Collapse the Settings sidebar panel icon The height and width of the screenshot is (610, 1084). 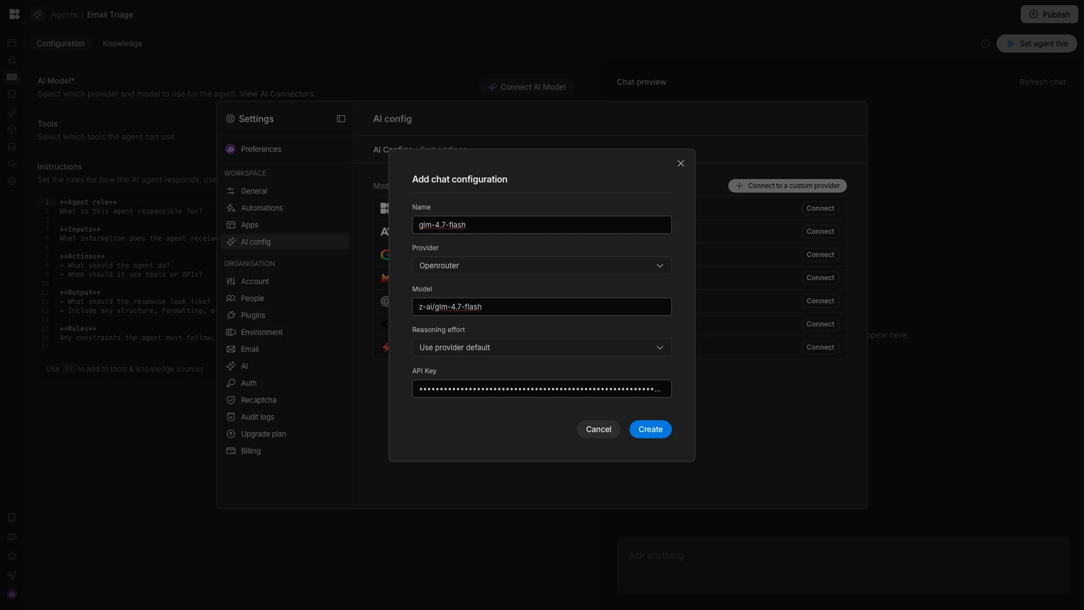(341, 119)
